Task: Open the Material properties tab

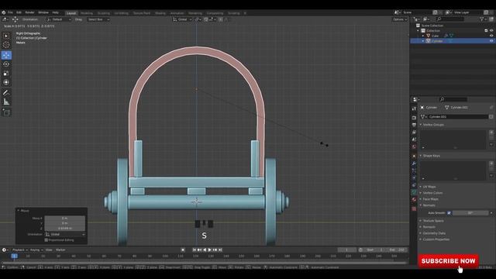Action: click(x=414, y=200)
